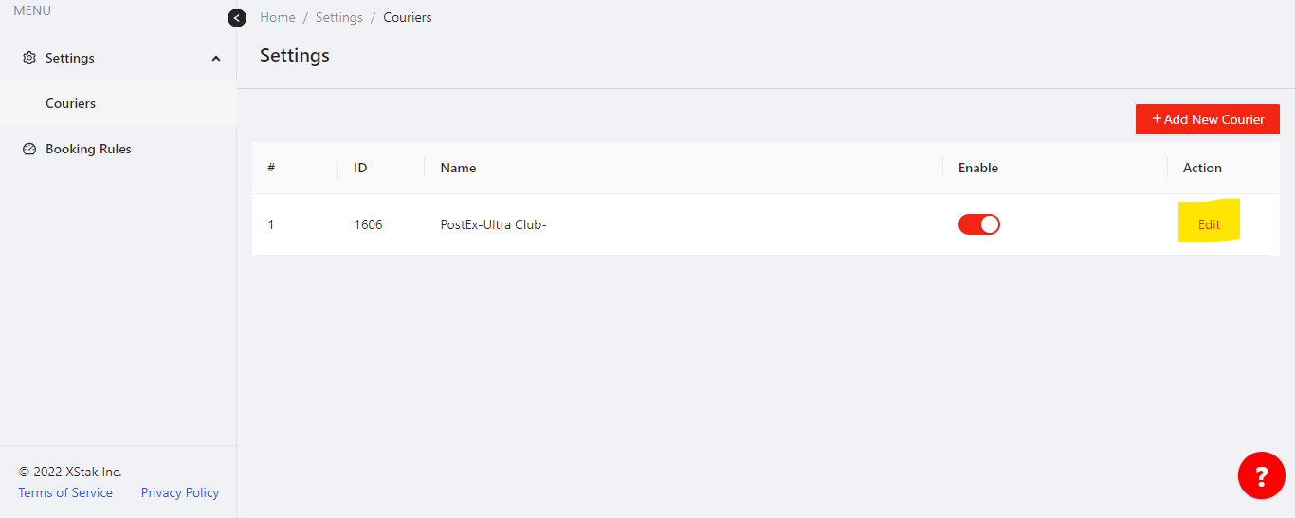Open the Privacy Policy link
The image size is (1295, 518).
point(180,492)
